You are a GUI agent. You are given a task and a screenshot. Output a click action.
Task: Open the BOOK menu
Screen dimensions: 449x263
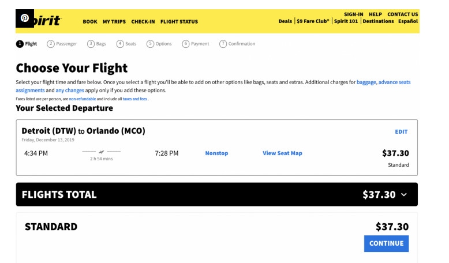click(90, 22)
